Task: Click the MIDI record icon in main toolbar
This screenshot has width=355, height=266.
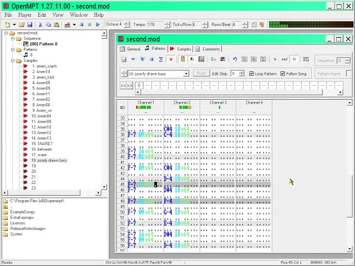Action: coord(67,24)
